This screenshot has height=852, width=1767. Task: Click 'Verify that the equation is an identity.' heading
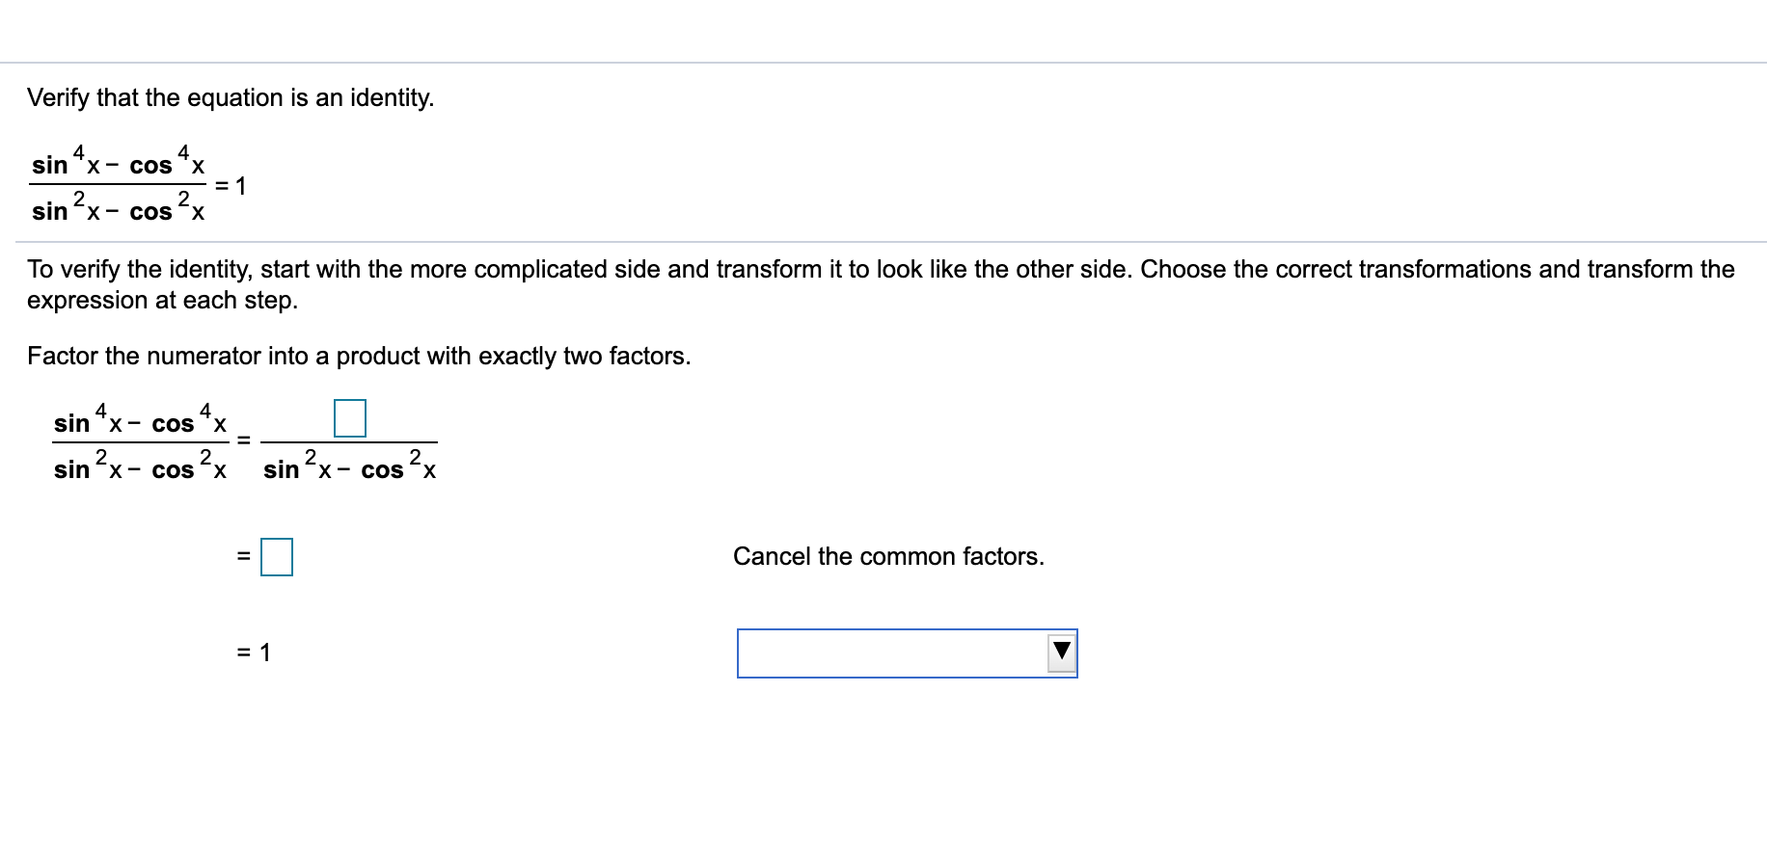pyautogui.click(x=231, y=97)
